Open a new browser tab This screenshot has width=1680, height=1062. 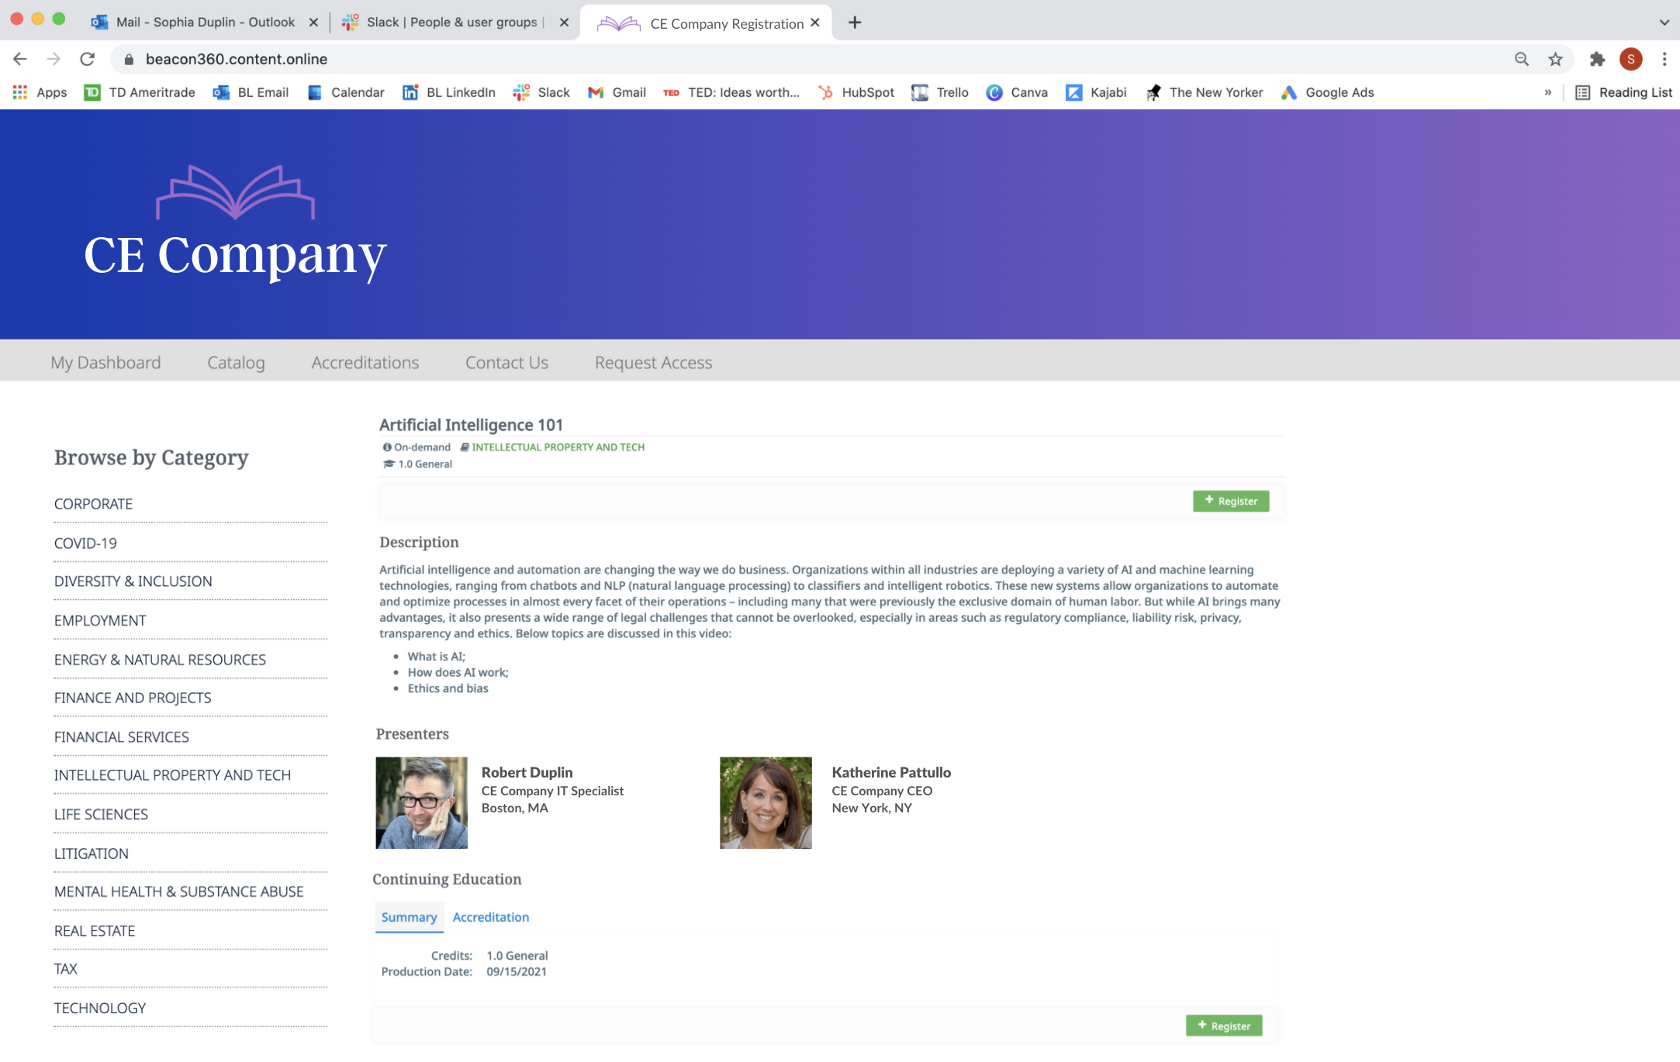[855, 22]
